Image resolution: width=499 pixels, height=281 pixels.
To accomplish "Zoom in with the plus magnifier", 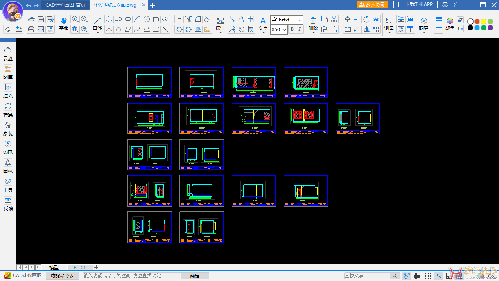I will (75, 19).
